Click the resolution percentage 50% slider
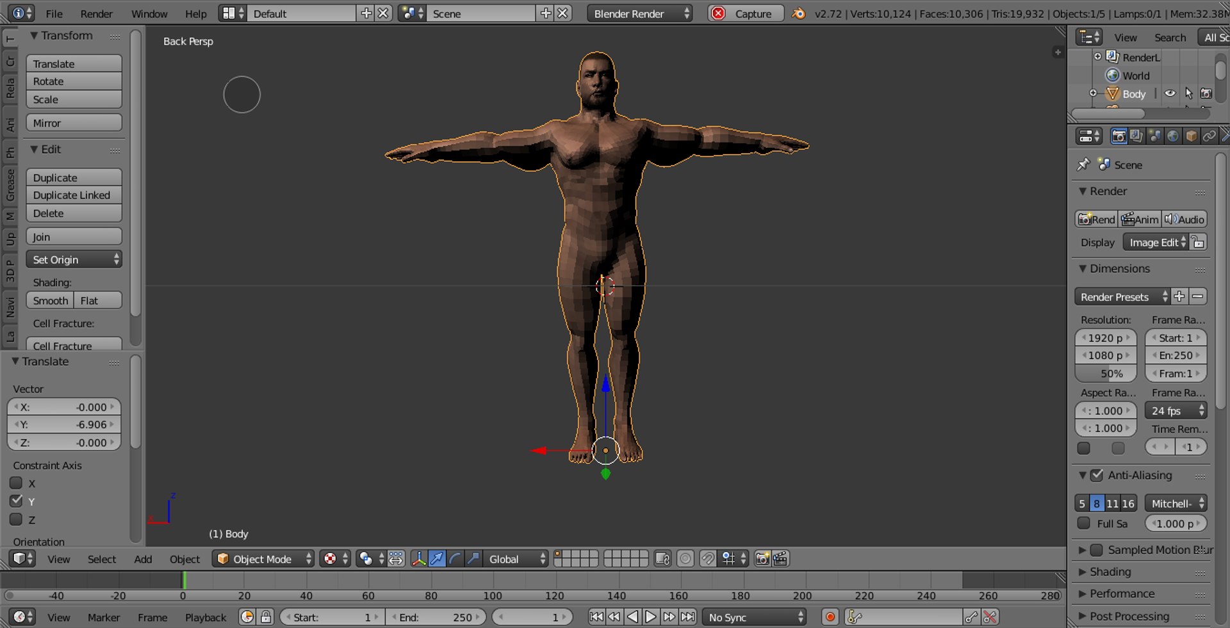 tap(1106, 373)
